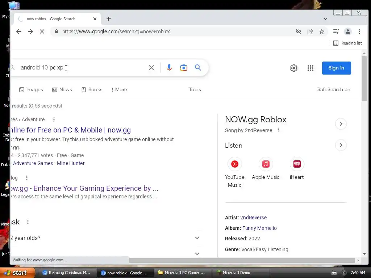
Task: Open 'Enhance Your Gaming Experience' result
Action: (84, 188)
